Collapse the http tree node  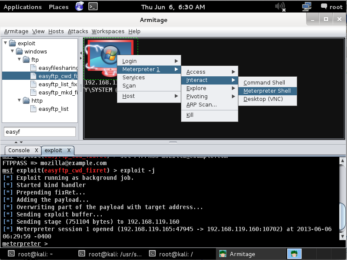[19, 100]
